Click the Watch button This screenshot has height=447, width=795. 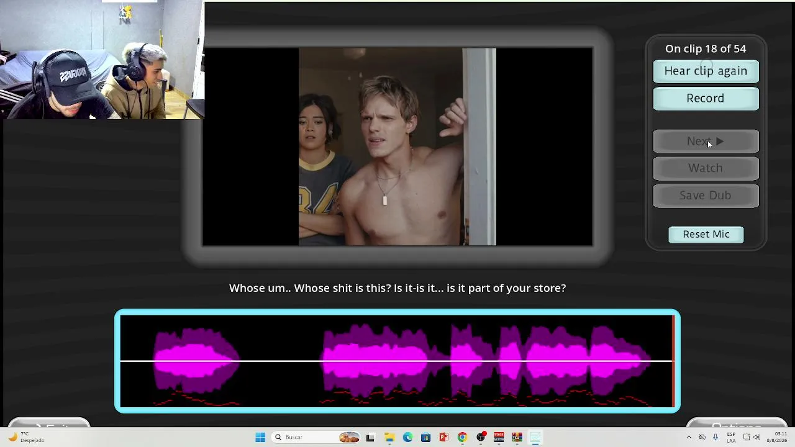click(x=706, y=168)
